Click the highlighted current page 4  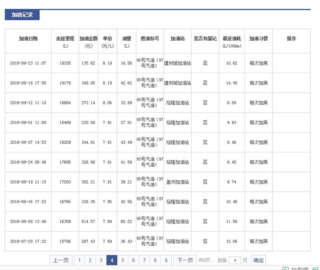(112, 260)
